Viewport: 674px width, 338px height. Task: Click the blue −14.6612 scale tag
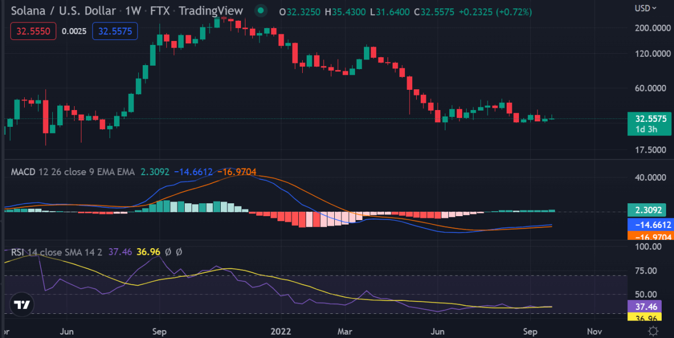[650, 225]
